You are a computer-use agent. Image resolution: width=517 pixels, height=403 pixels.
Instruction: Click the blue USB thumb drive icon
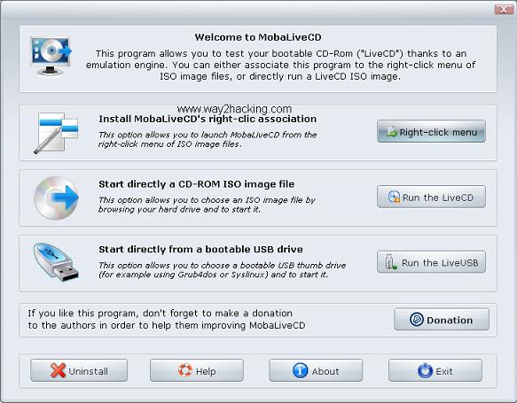pyautogui.click(x=56, y=262)
